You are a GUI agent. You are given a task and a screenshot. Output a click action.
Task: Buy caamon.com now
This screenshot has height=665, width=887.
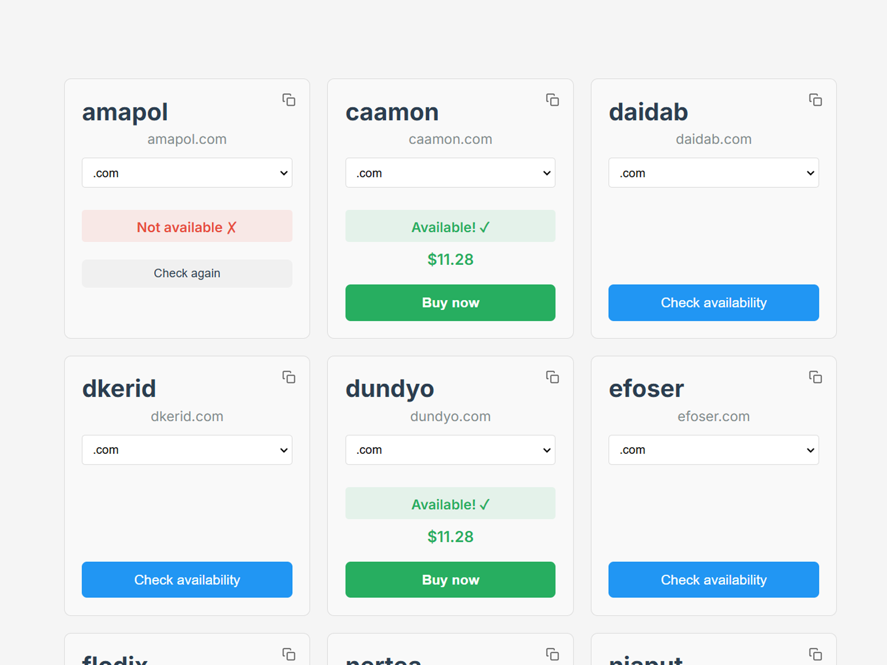[x=450, y=303]
